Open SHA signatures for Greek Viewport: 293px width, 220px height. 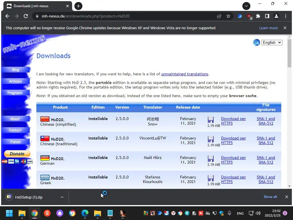266,179
